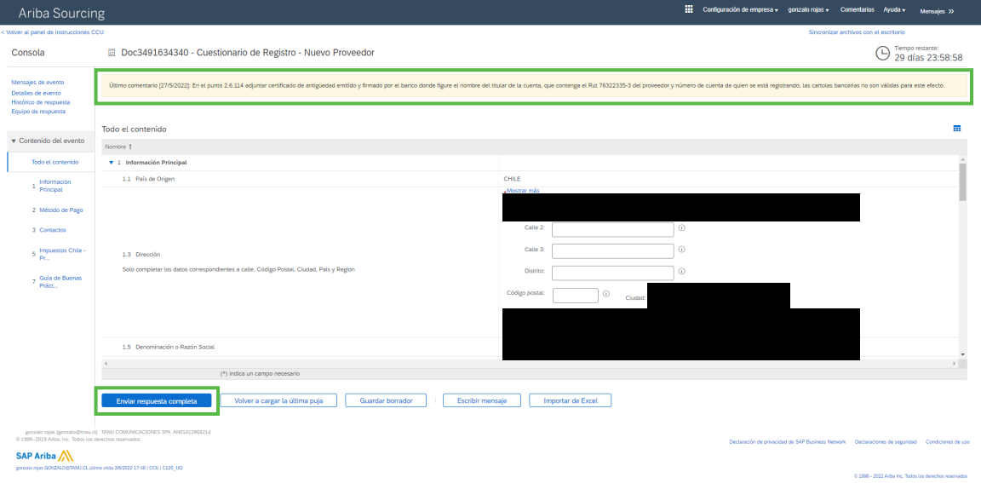
Task: Click the Escribir mensaje button
Action: (481, 400)
